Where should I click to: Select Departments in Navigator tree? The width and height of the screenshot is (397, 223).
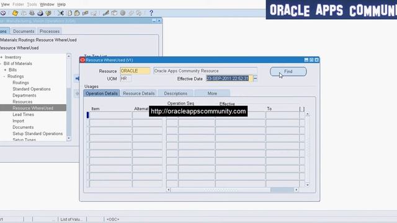24,95
